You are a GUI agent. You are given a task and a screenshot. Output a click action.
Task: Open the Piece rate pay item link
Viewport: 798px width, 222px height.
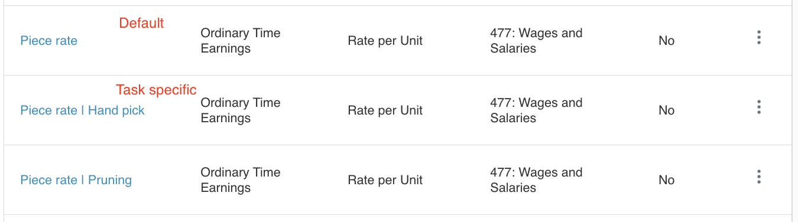tap(49, 41)
